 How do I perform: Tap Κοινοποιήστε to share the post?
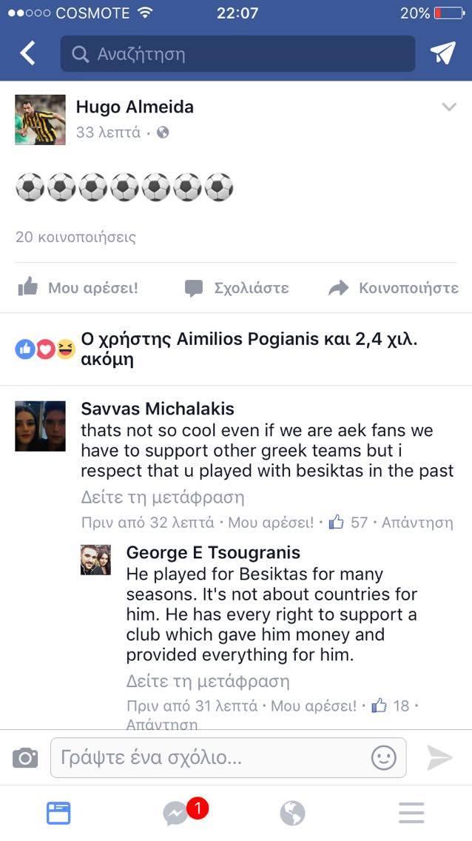(394, 288)
